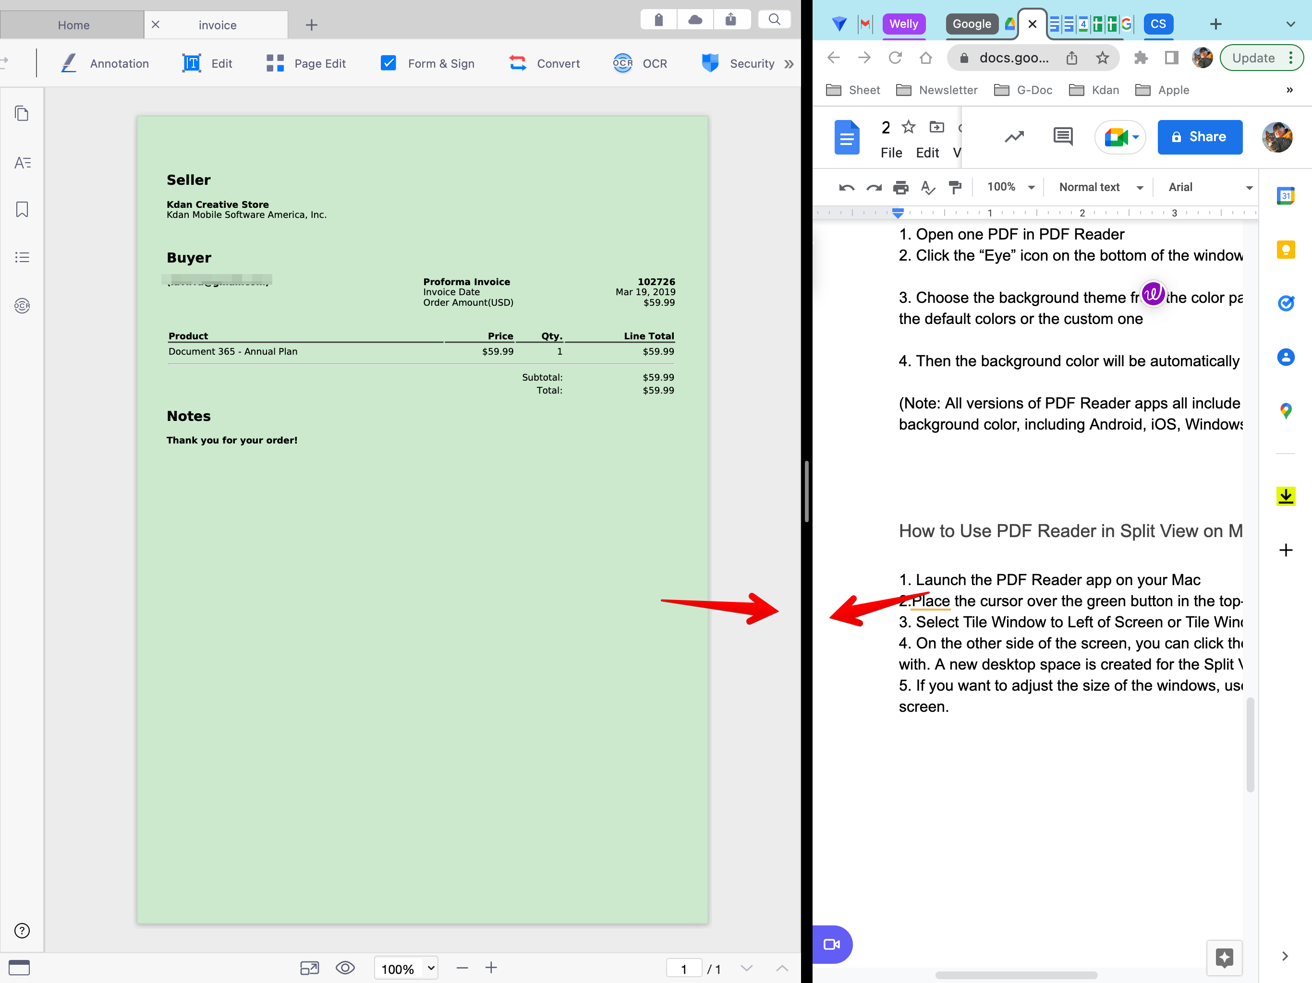
Task: Undo the last action in Google Docs
Action: tap(846, 187)
